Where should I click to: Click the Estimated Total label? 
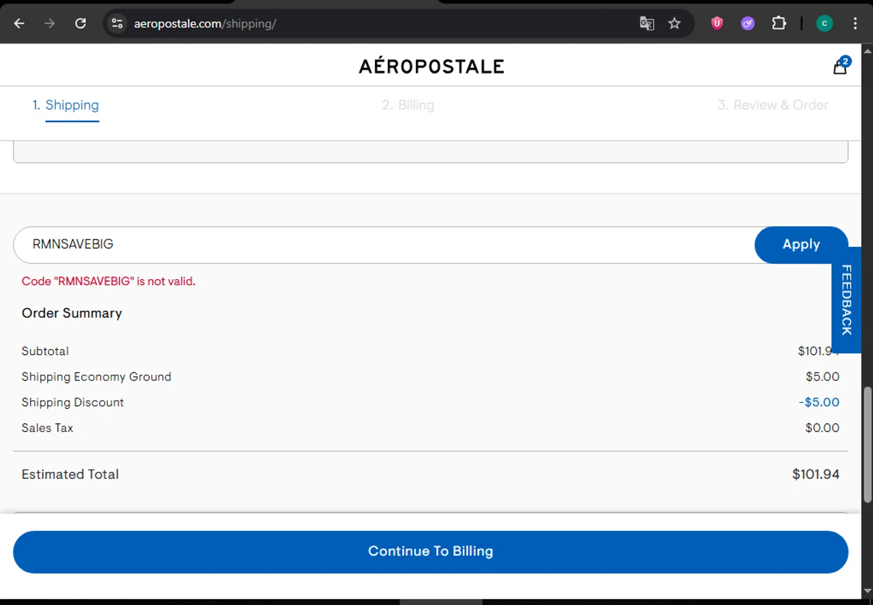pos(70,475)
